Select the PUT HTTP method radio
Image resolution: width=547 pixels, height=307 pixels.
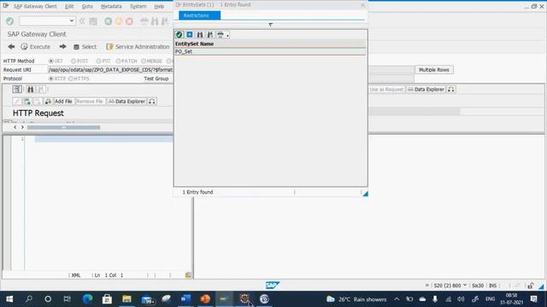click(x=98, y=61)
